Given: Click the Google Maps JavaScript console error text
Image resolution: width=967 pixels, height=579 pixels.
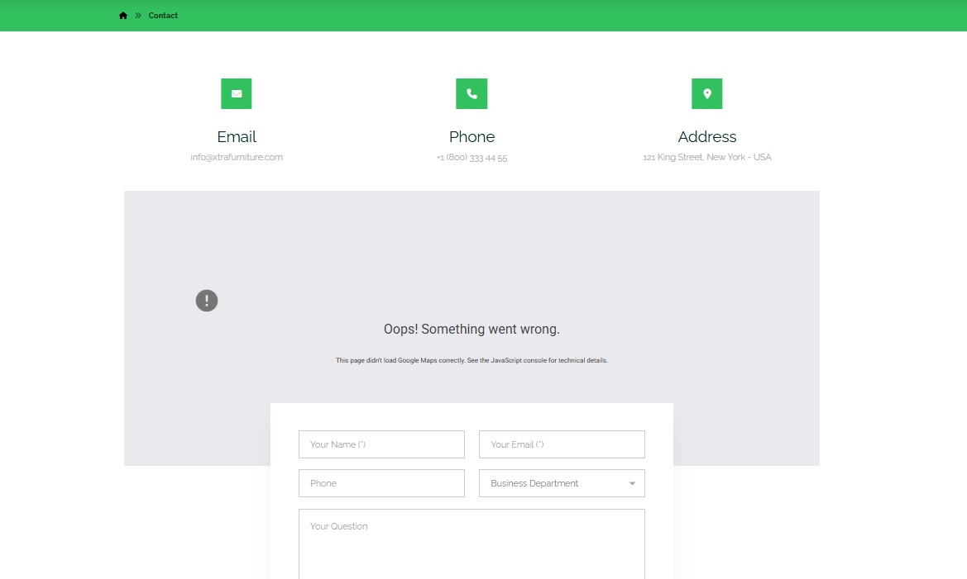Looking at the screenshot, I should (472, 360).
